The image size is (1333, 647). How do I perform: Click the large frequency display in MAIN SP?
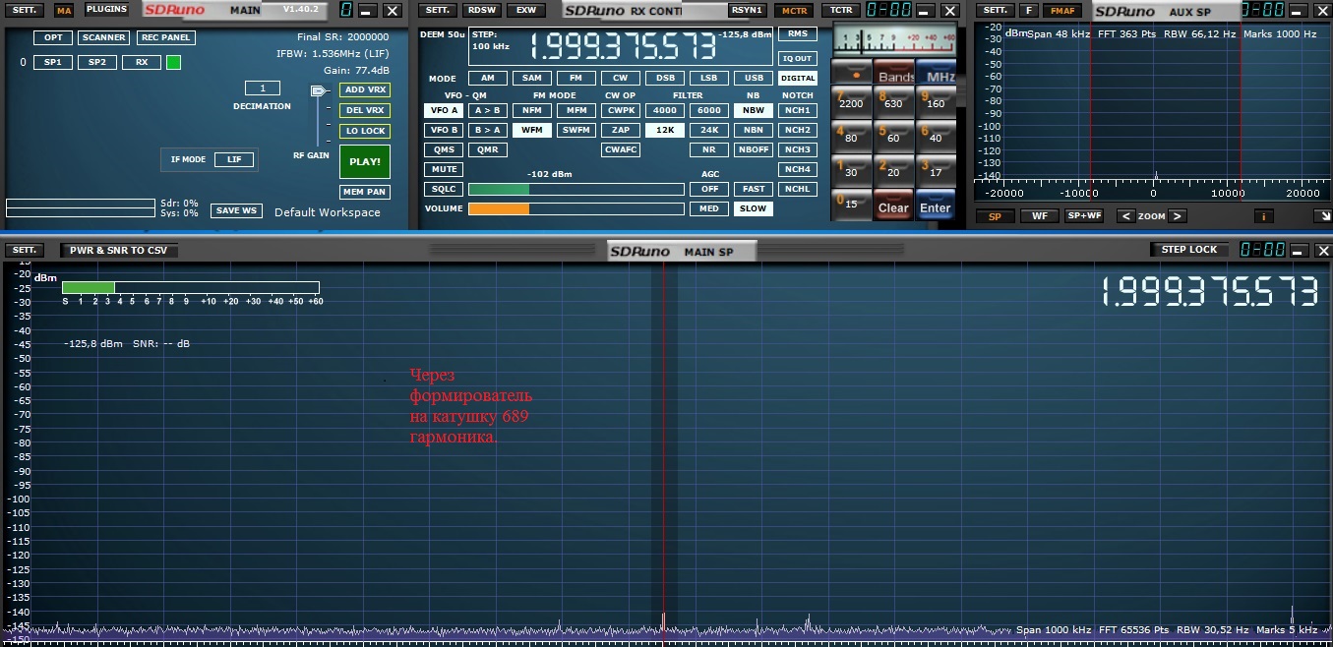pos(1209,292)
